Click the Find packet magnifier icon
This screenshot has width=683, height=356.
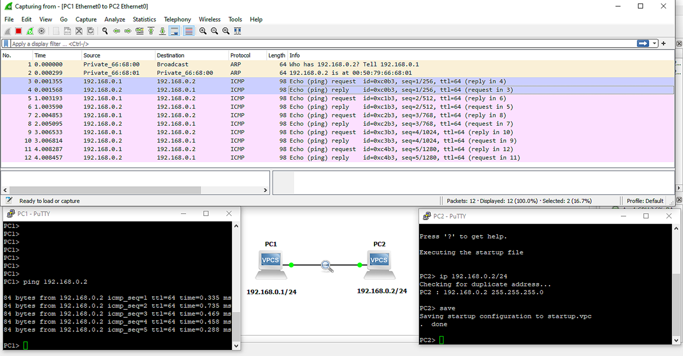[x=105, y=31]
